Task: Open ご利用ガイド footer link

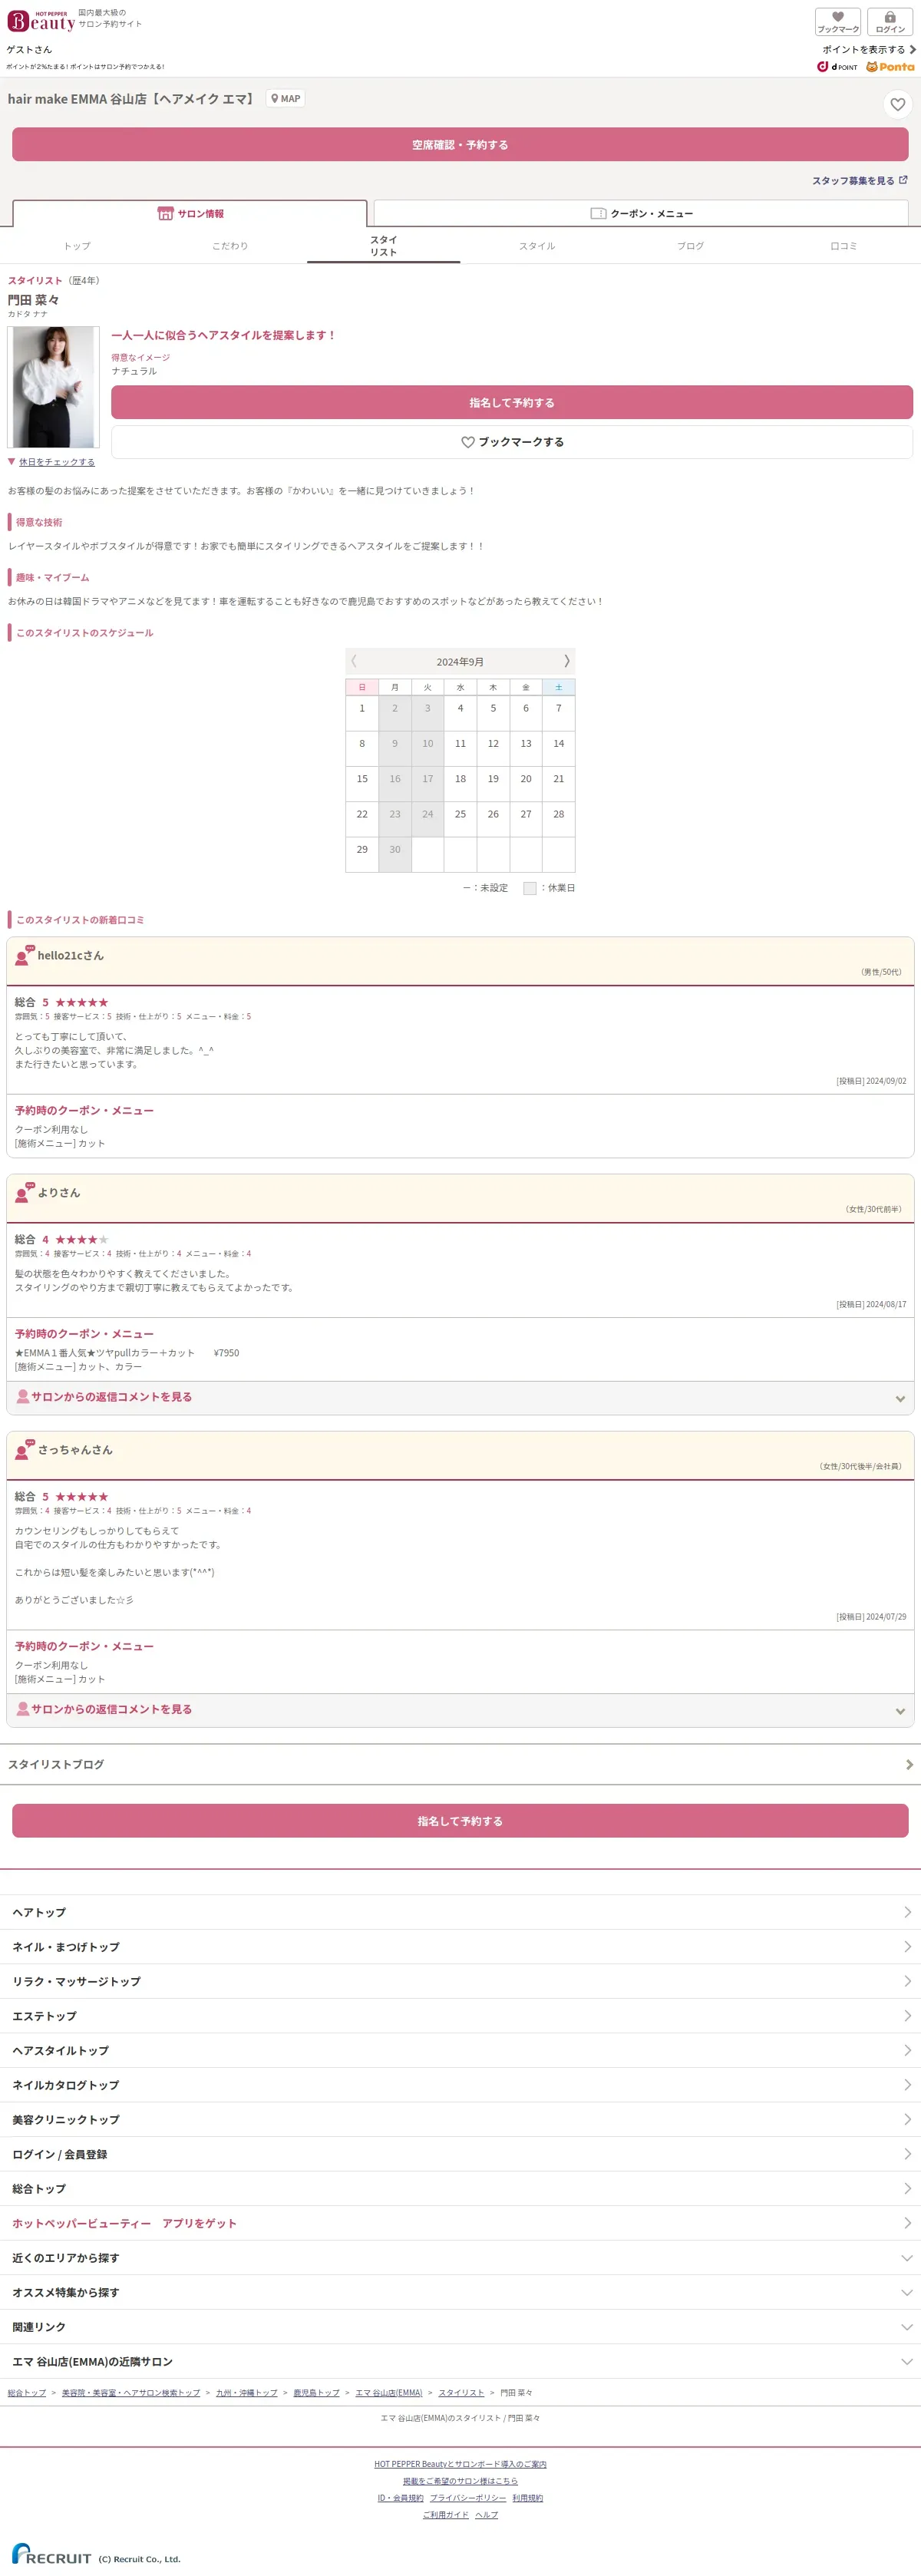Action: pyautogui.click(x=445, y=2515)
